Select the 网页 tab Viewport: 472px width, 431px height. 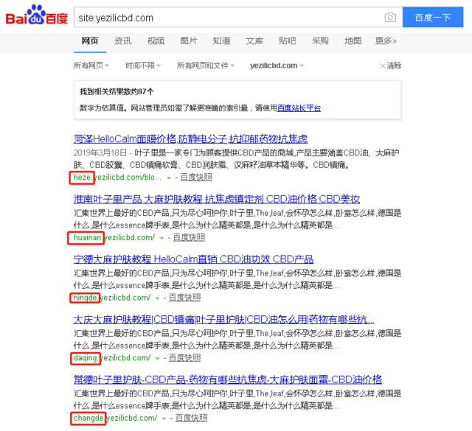coord(90,41)
